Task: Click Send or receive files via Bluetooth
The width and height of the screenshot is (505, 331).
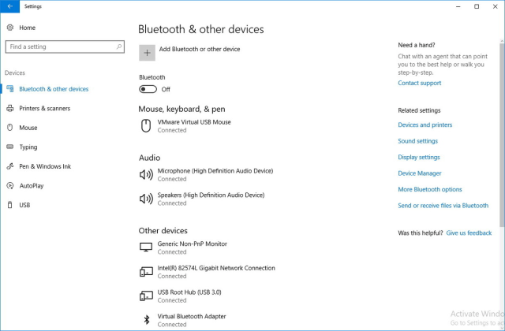Action: click(443, 205)
